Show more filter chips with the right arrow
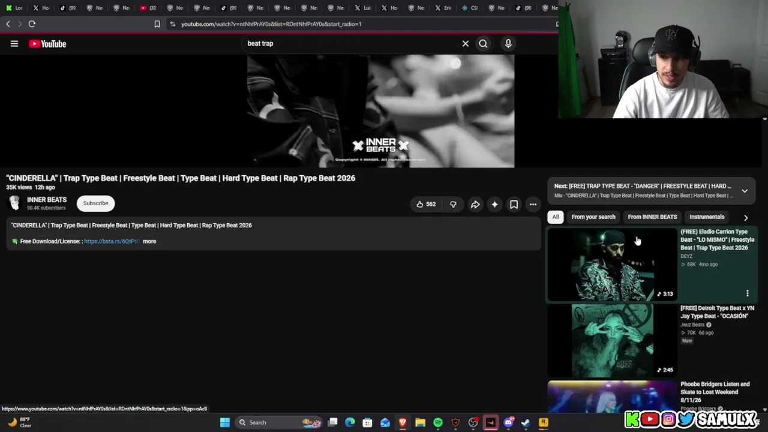Viewport: 768px width, 432px height. tap(746, 218)
